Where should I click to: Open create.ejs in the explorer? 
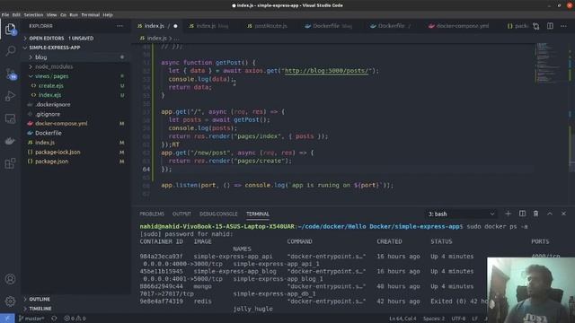click(x=51, y=86)
